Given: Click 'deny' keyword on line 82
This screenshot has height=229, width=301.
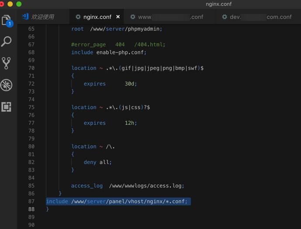Looking at the screenshot, I should [x=90, y=162].
